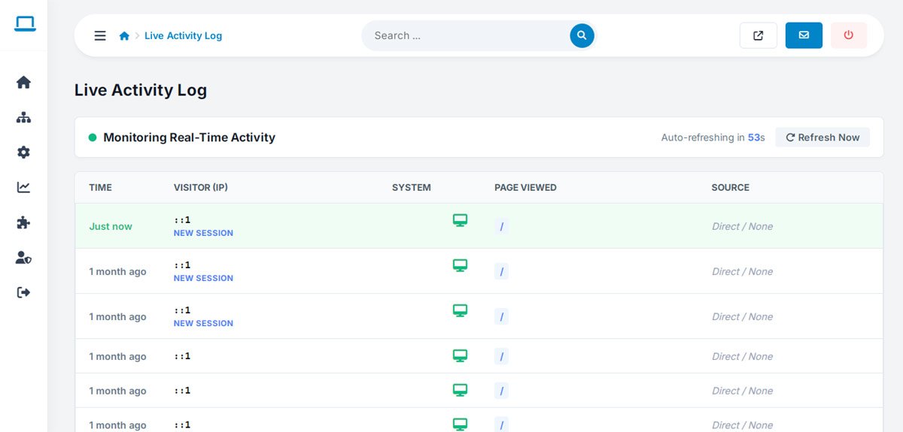This screenshot has height=432, width=903.
Task: Click the SYSTEM column header
Action: 412,188
